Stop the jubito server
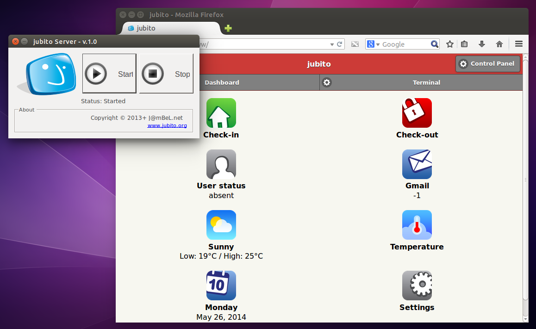 click(x=166, y=74)
